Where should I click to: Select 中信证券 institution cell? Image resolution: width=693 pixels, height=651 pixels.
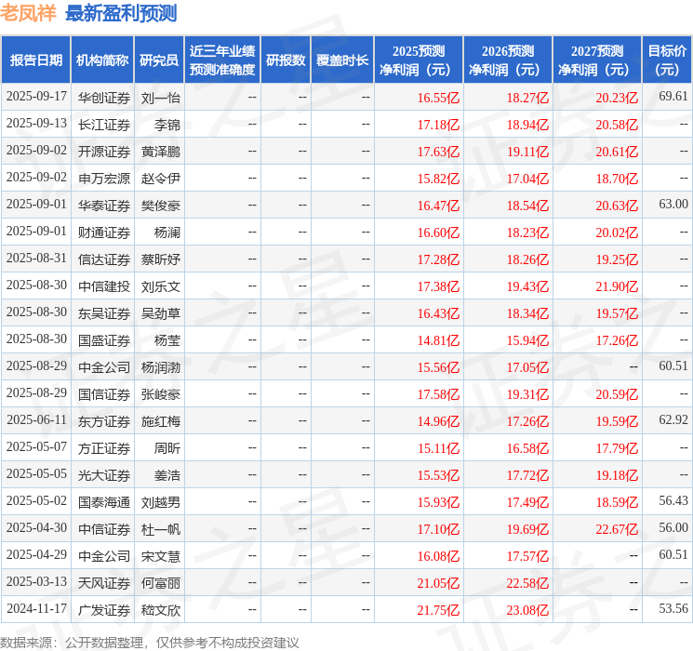pos(104,529)
